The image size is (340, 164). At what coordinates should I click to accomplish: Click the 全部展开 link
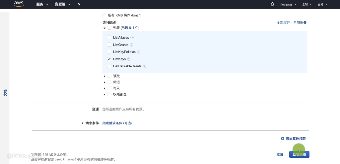coord(283,23)
